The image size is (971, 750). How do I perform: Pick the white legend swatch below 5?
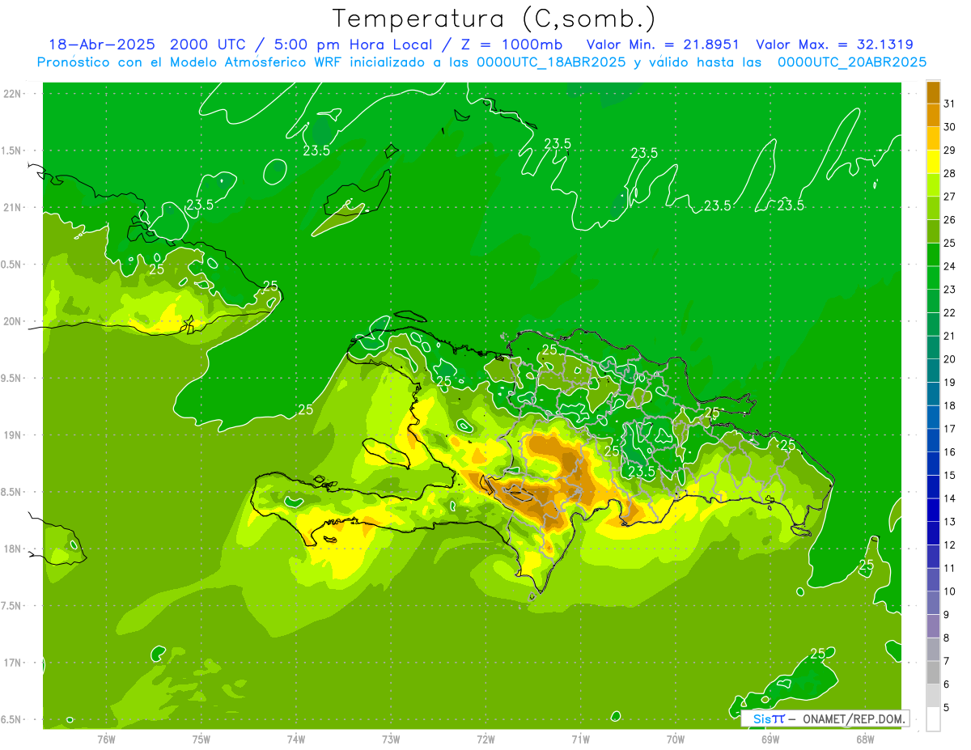933,719
